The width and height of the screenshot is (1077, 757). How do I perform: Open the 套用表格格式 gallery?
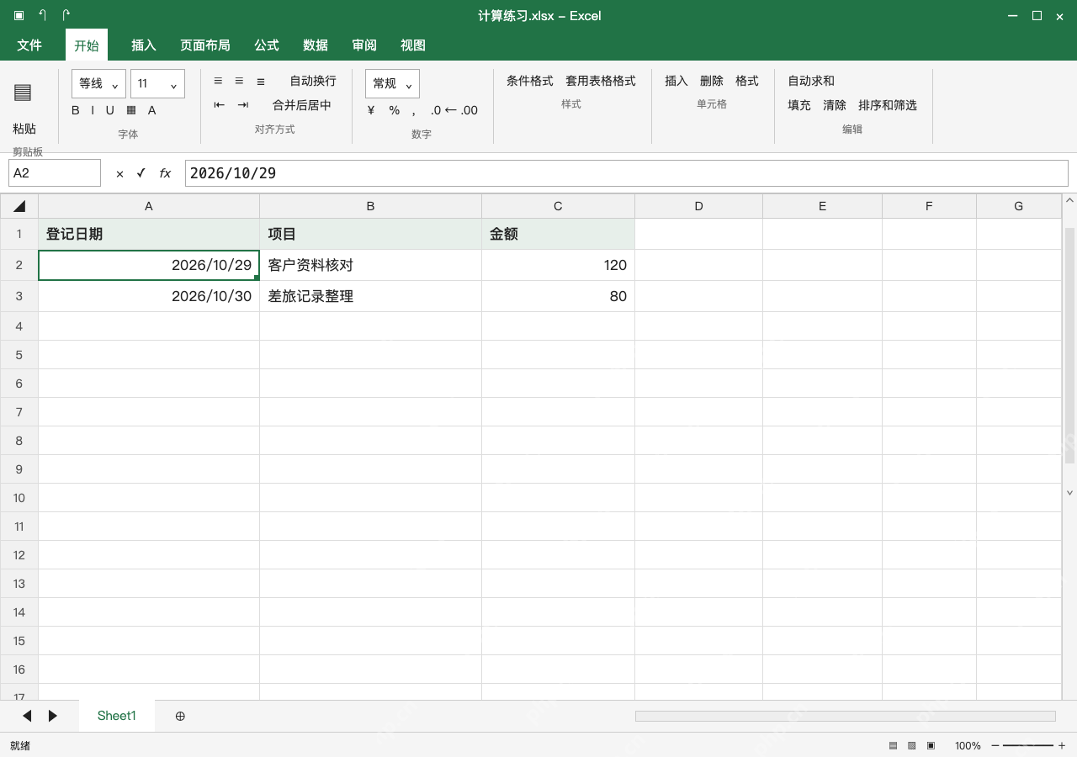[601, 81]
